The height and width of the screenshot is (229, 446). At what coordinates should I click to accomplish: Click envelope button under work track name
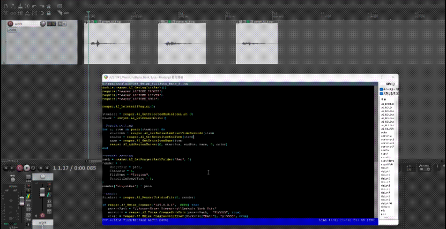coord(11,30)
